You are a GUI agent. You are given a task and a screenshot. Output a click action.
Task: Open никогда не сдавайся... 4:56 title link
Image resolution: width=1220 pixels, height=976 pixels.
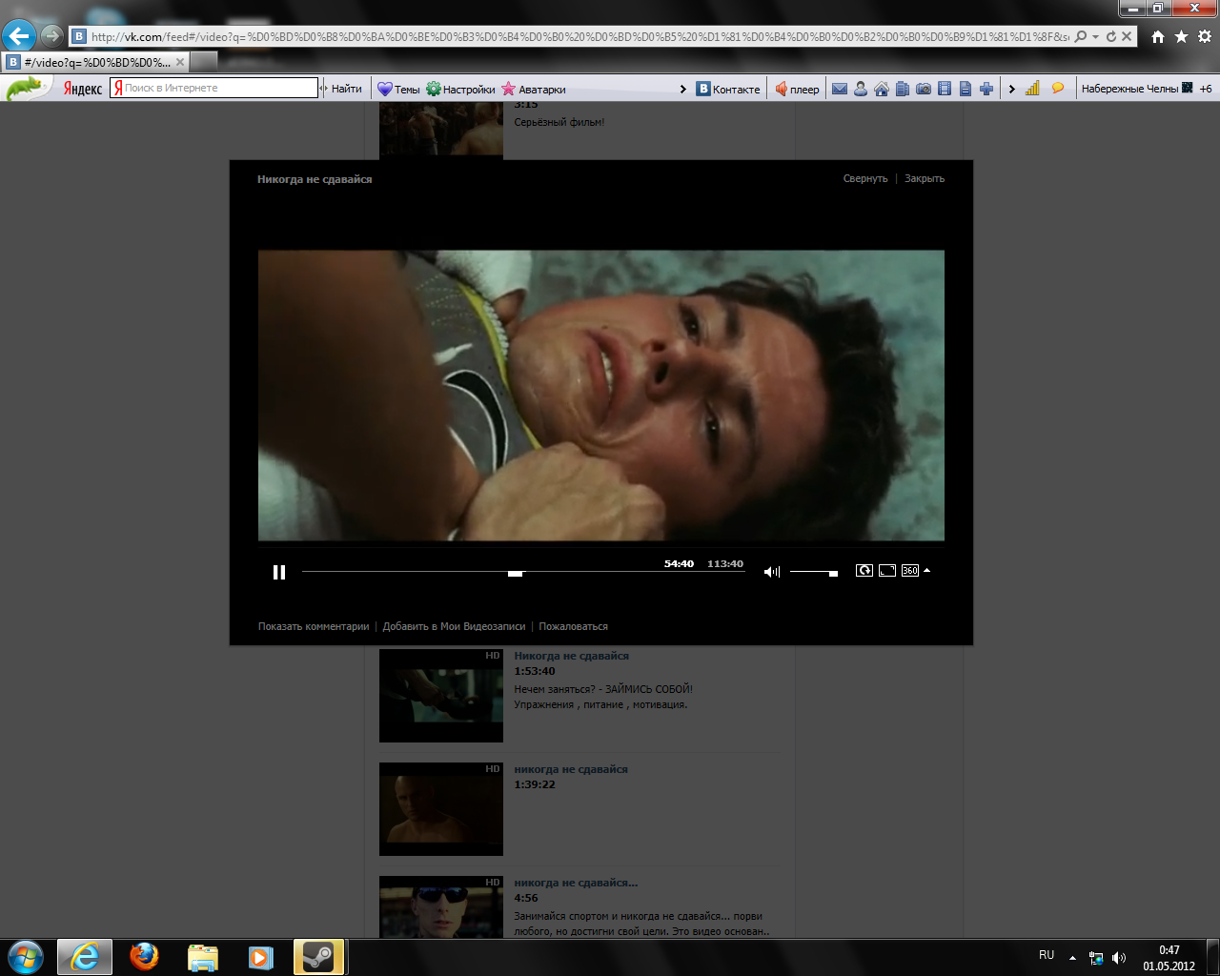pos(576,883)
